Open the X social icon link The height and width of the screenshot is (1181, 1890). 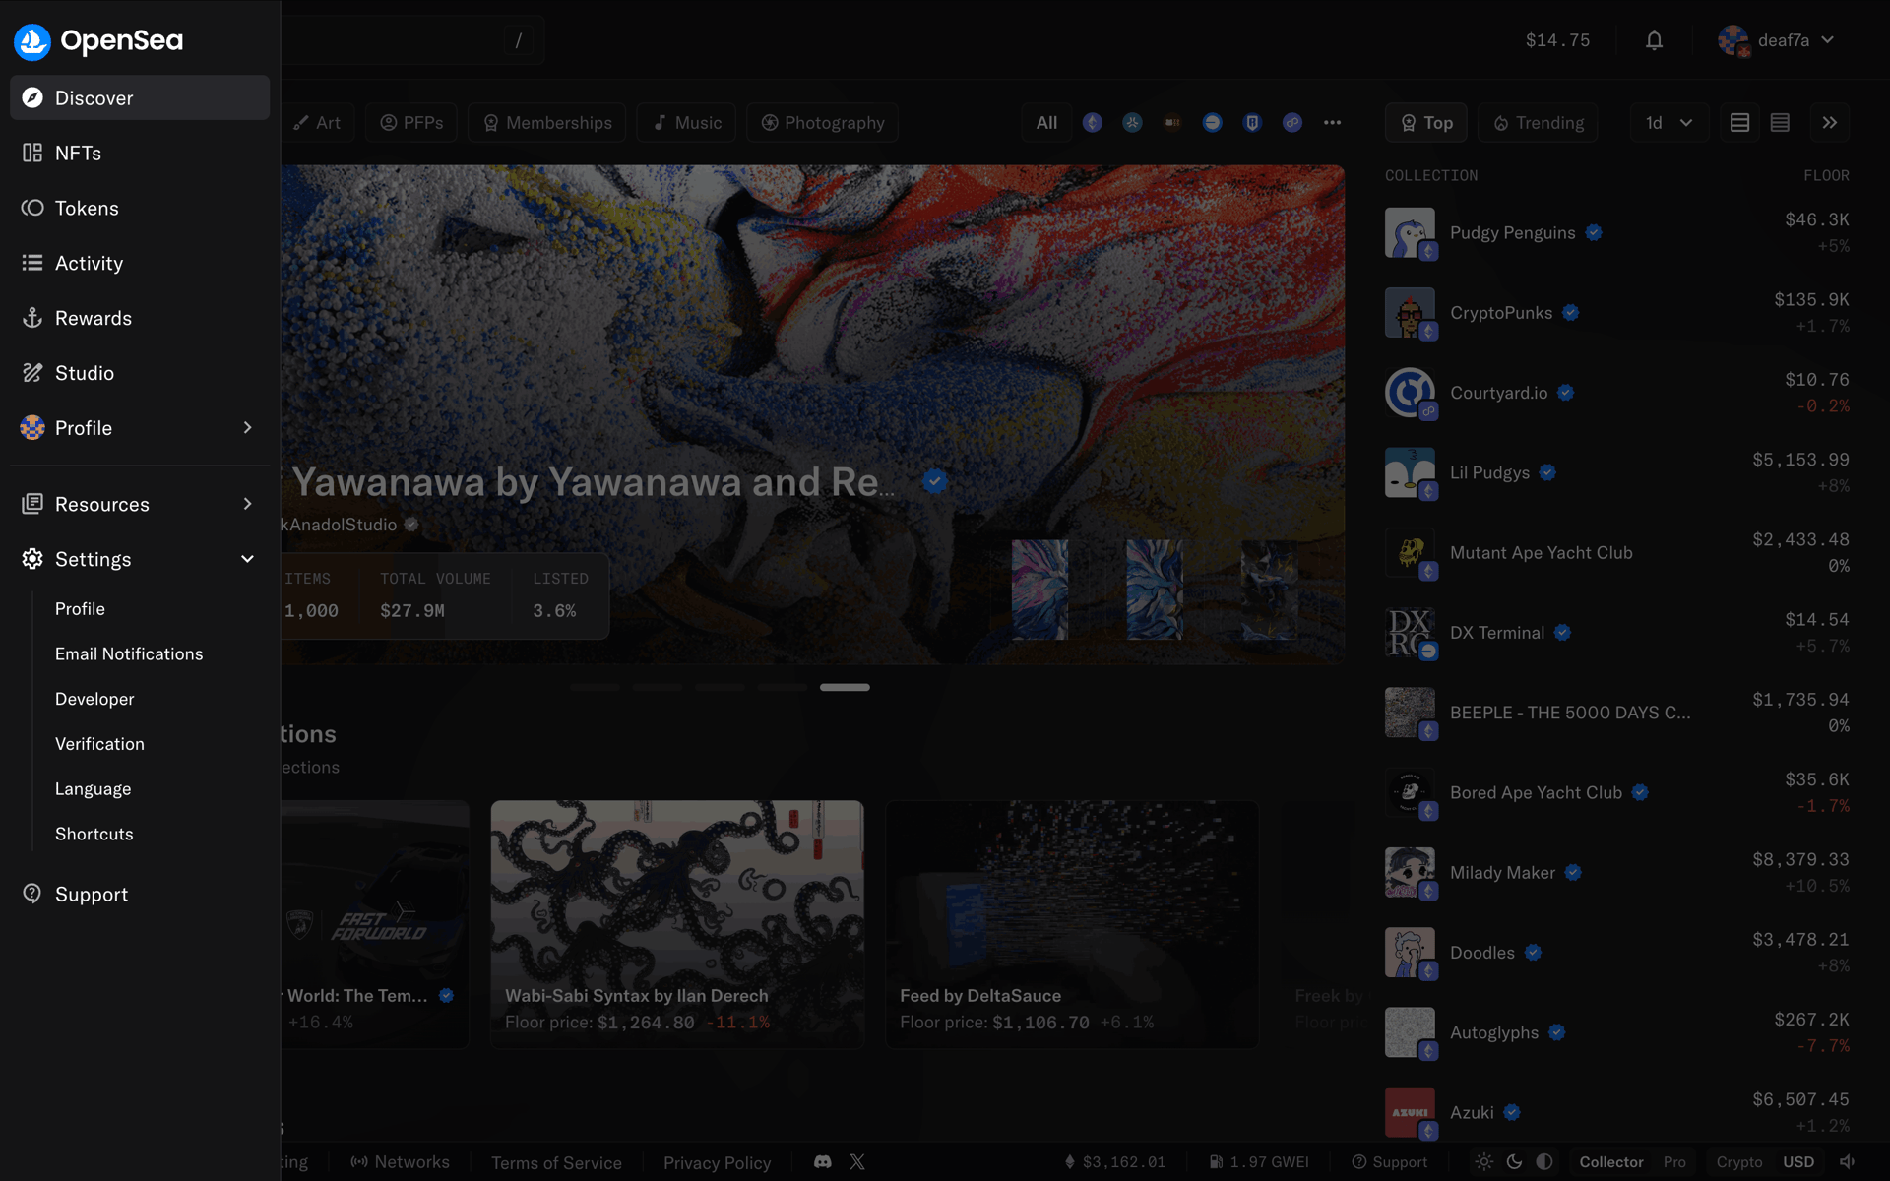pyautogui.click(x=857, y=1162)
